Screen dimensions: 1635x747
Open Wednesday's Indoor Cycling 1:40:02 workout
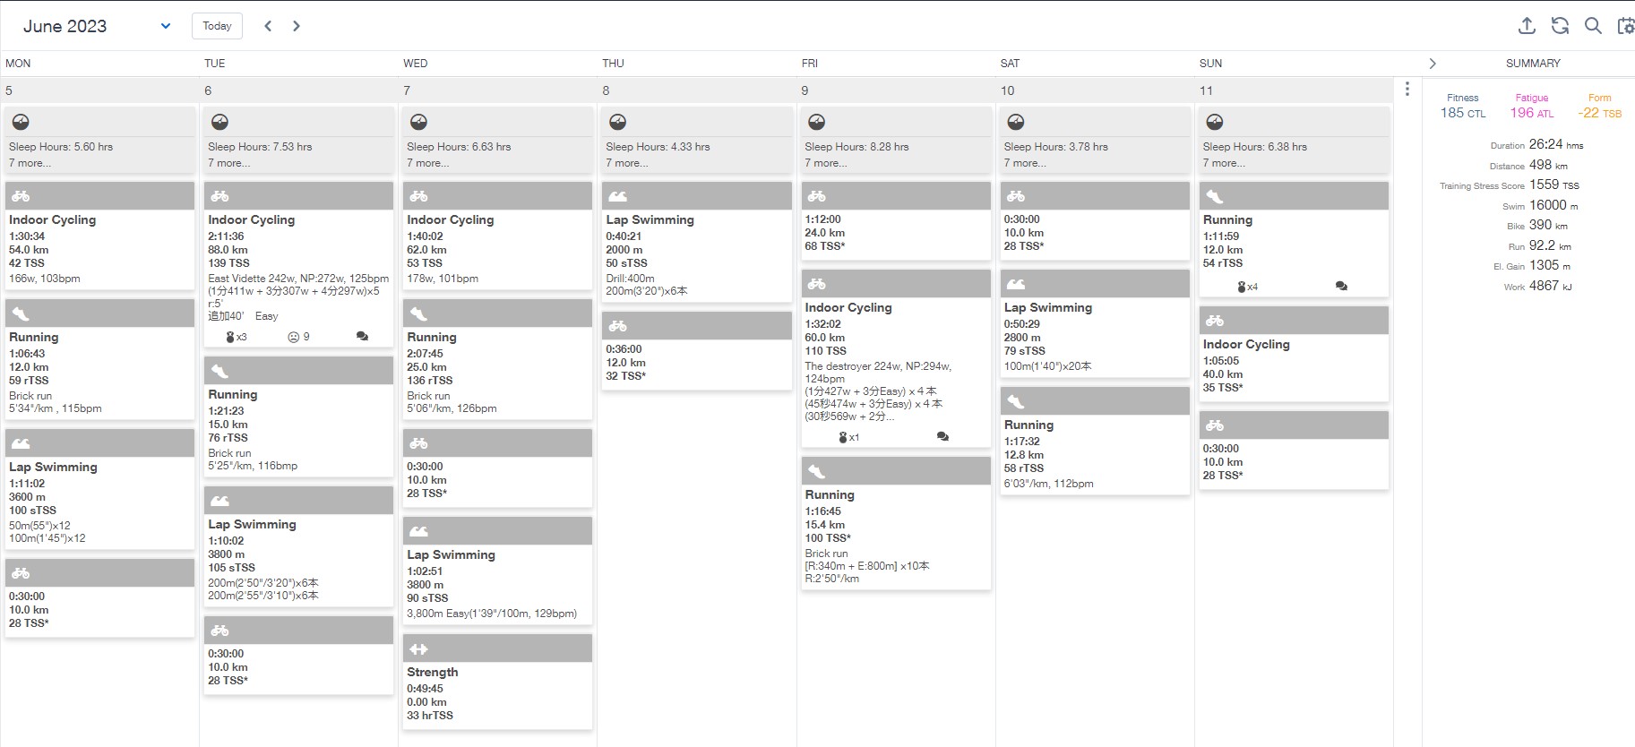coord(497,236)
